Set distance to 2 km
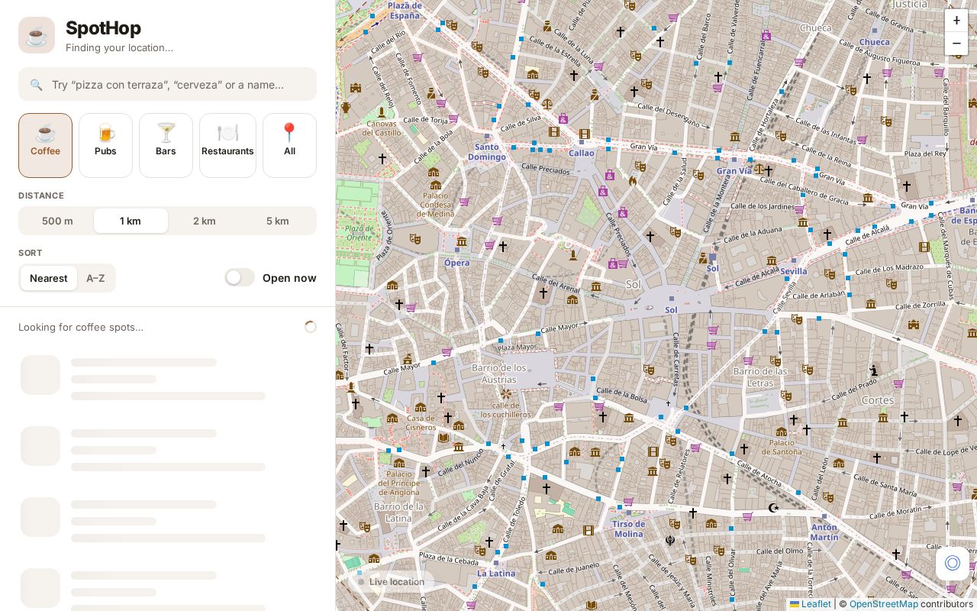The image size is (977, 611). point(204,221)
